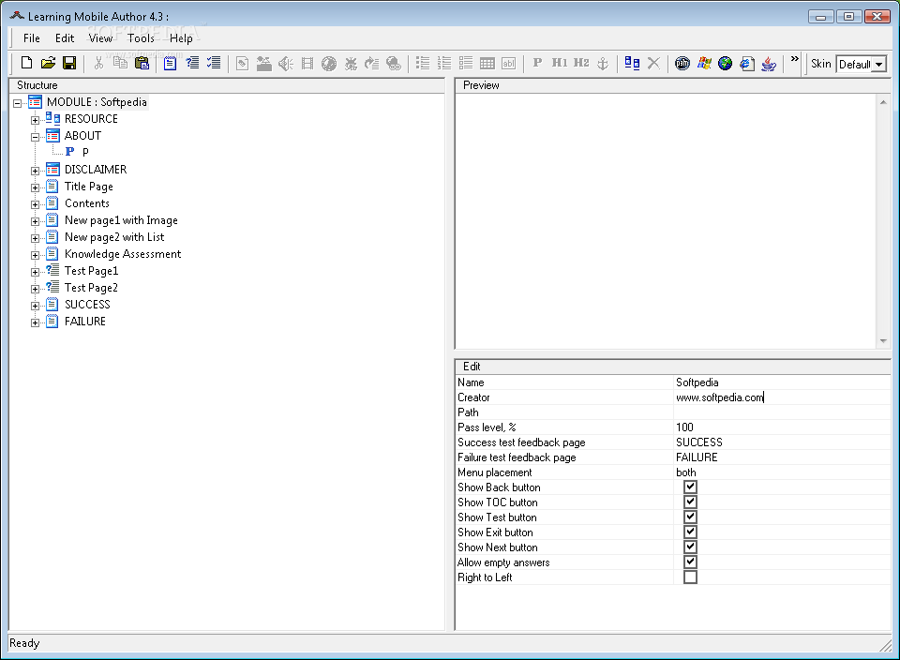900x660 pixels.
Task: Collapse the MODULE : Softpedia node
Action: (18, 103)
